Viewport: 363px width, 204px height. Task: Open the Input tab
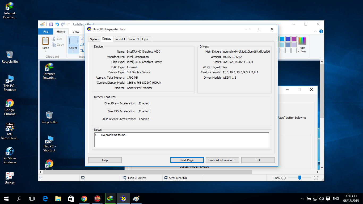click(x=145, y=39)
